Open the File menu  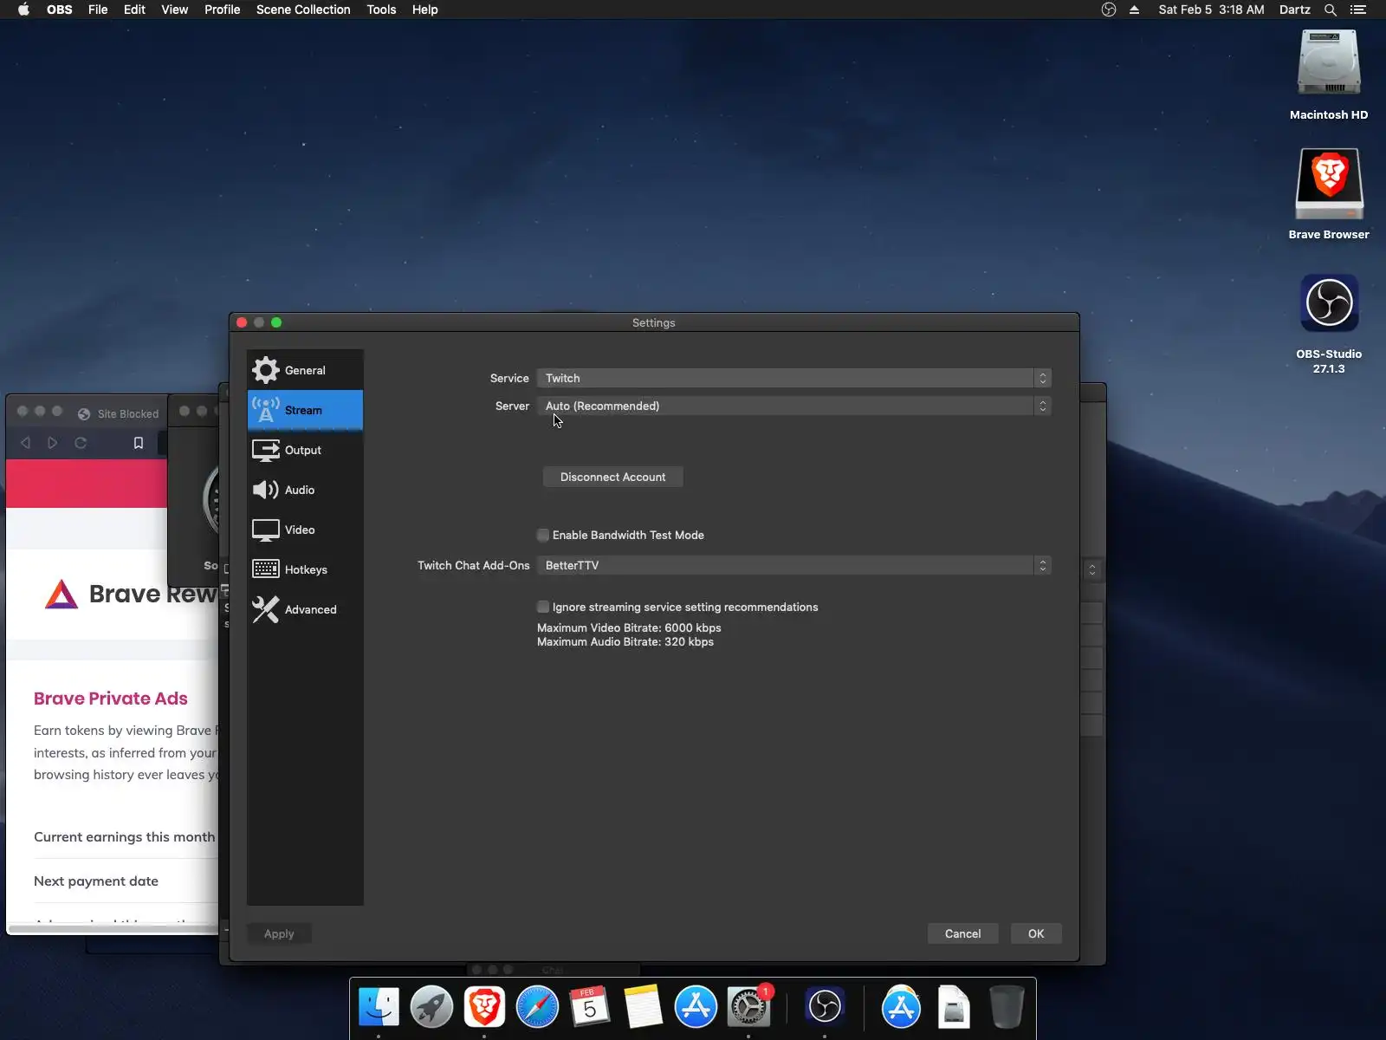(98, 10)
